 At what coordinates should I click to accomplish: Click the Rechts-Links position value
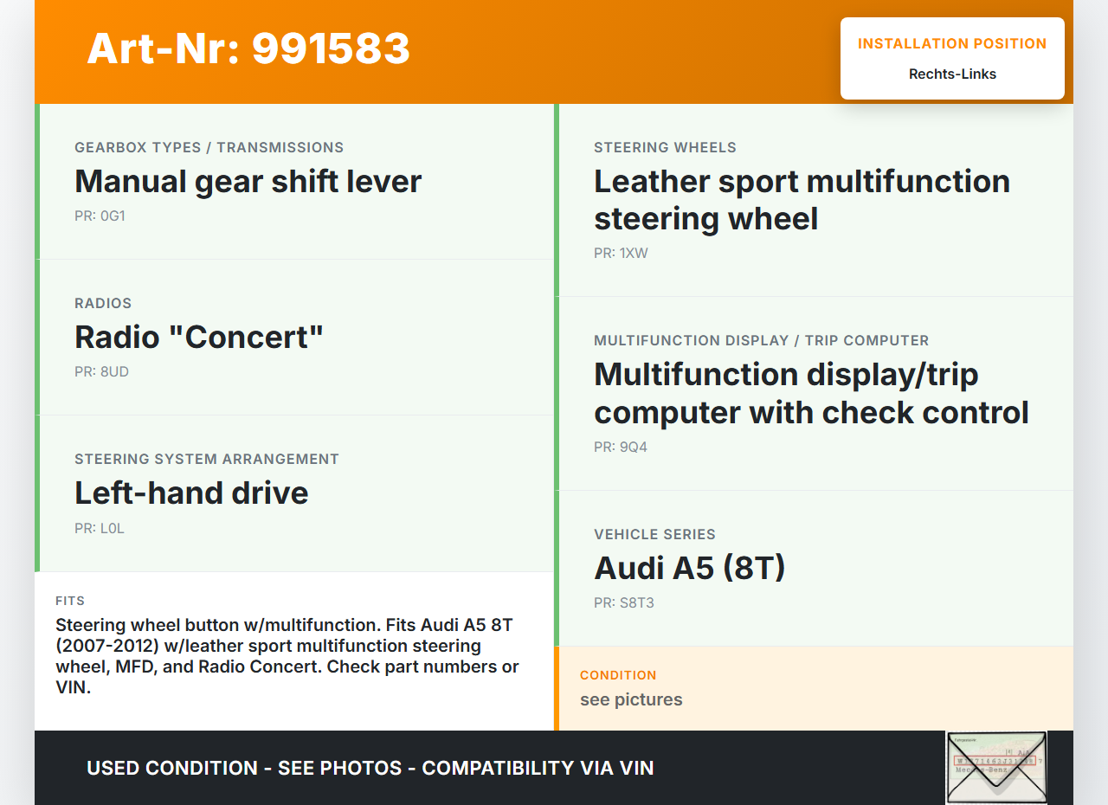coord(952,74)
